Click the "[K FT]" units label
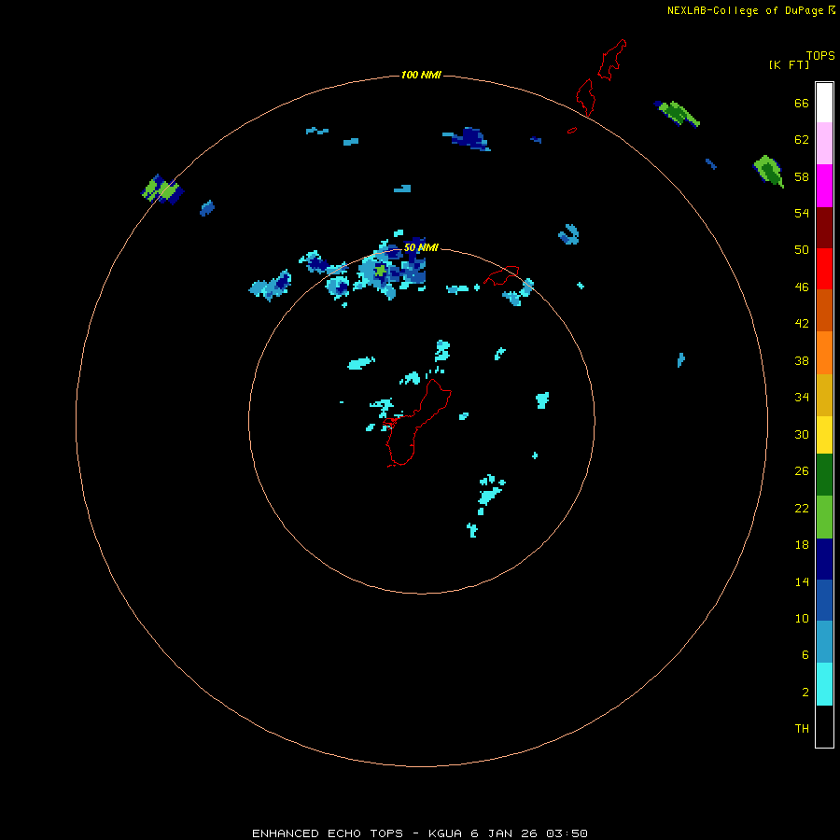Screen dimensions: 840x840 click(x=789, y=64)
